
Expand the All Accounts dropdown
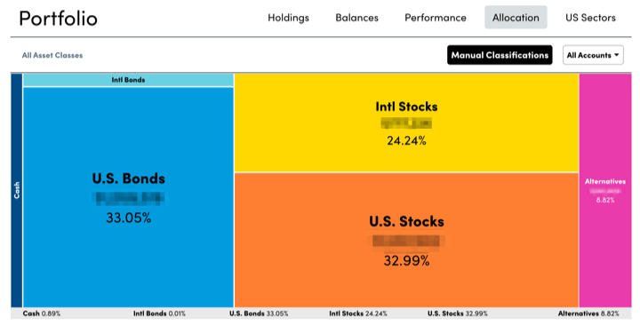[x=593, y=55]
